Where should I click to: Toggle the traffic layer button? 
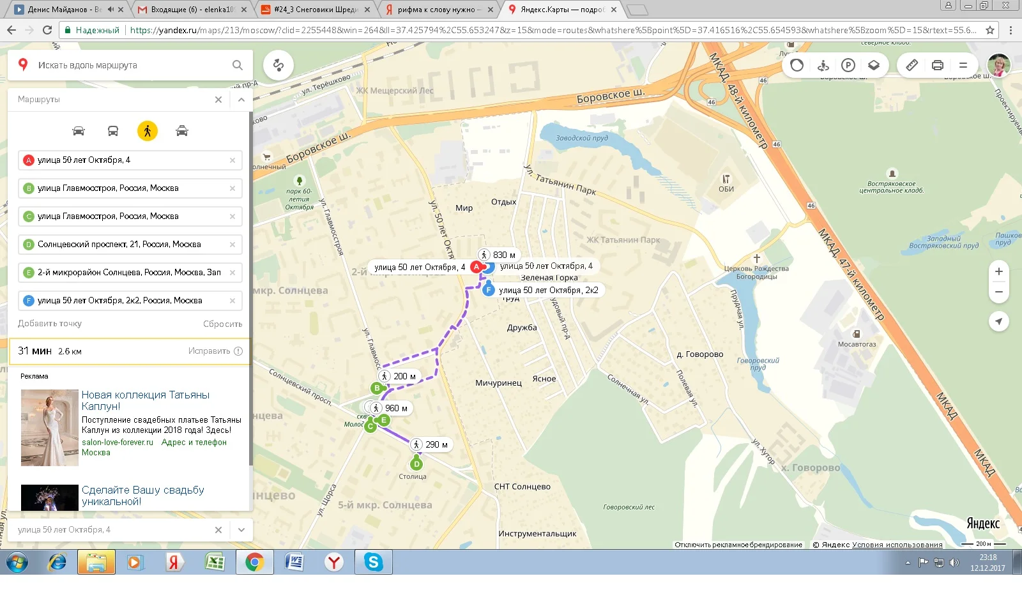click(x=797, y=65)
